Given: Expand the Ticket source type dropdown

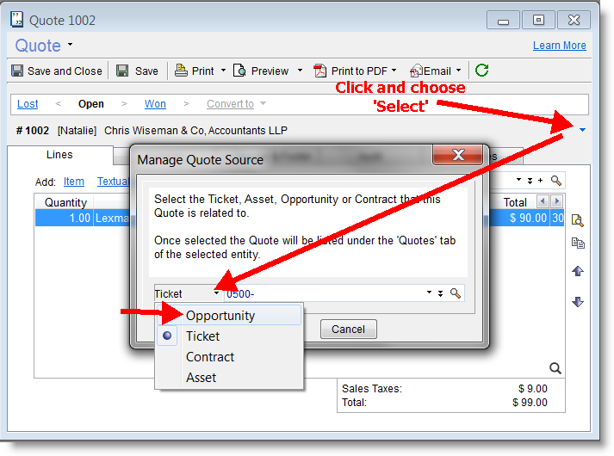Looking at the screenshot, I should click(x=217, y=294).
